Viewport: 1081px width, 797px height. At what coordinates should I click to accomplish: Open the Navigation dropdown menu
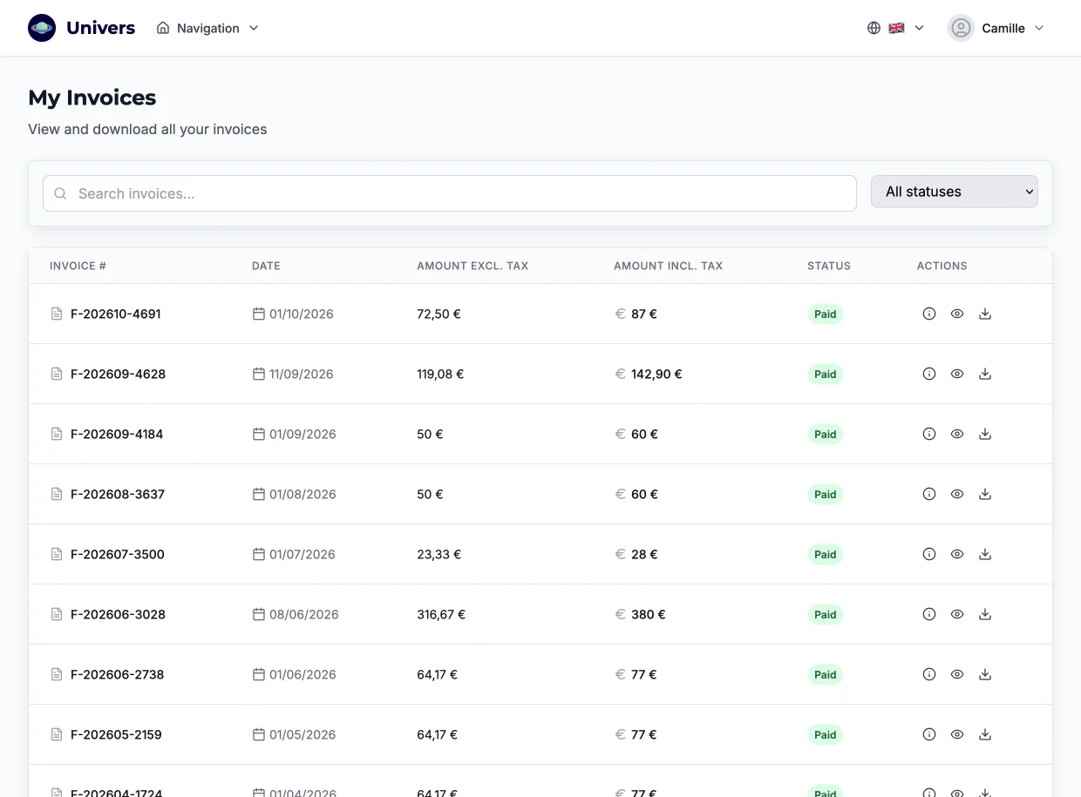coord(207,28)
